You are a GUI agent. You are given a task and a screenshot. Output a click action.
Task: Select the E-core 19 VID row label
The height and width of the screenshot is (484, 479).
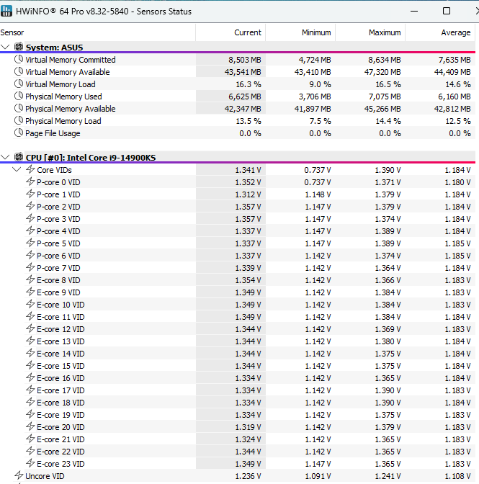pyautogui.click(x=61, y=415)
